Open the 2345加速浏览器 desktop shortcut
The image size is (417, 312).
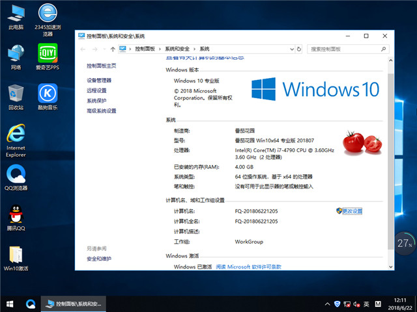click(x=48, y=19)
